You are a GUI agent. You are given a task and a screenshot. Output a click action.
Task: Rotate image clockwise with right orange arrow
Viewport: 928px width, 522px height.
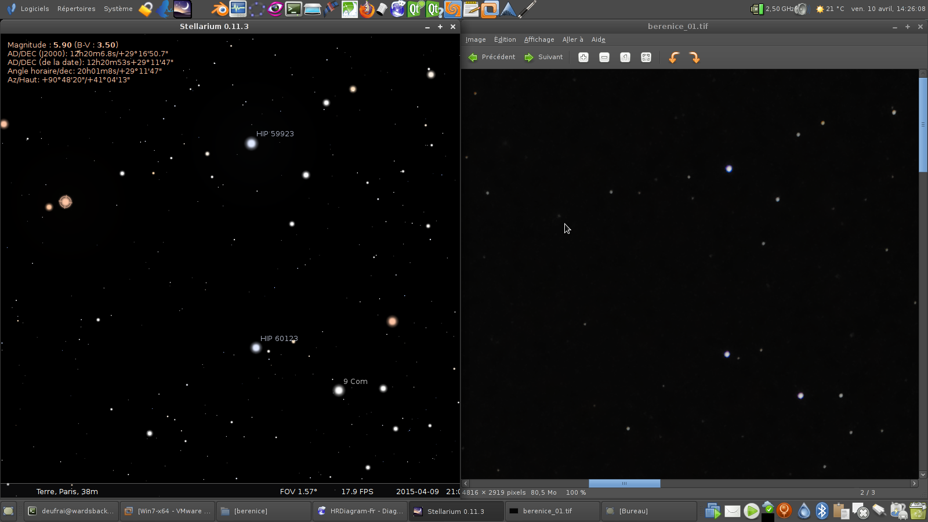(x=695, y=57)
